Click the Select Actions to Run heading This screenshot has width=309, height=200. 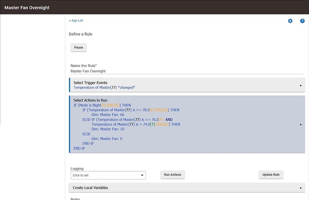pyautogui.click(x=90, y=100)
